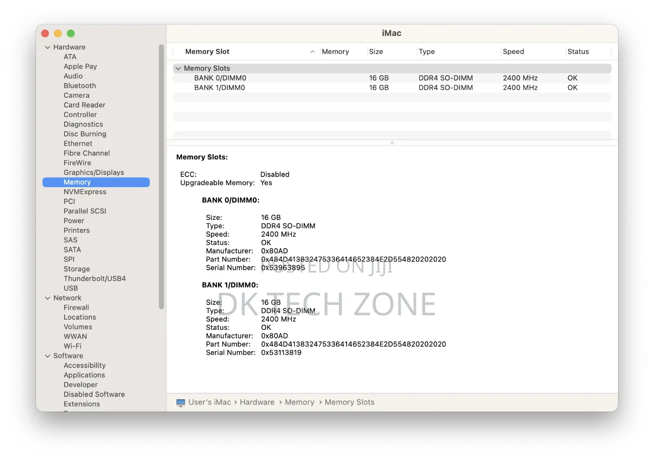Screen dimensions: 654x459
Task: Collapse the Network section in sidebar
Action: pyautogui.click(x=47, y=298)
